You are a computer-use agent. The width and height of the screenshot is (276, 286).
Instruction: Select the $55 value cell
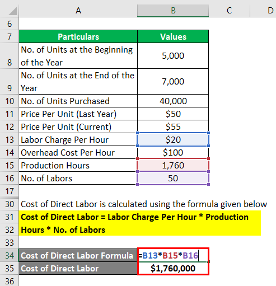173,126
